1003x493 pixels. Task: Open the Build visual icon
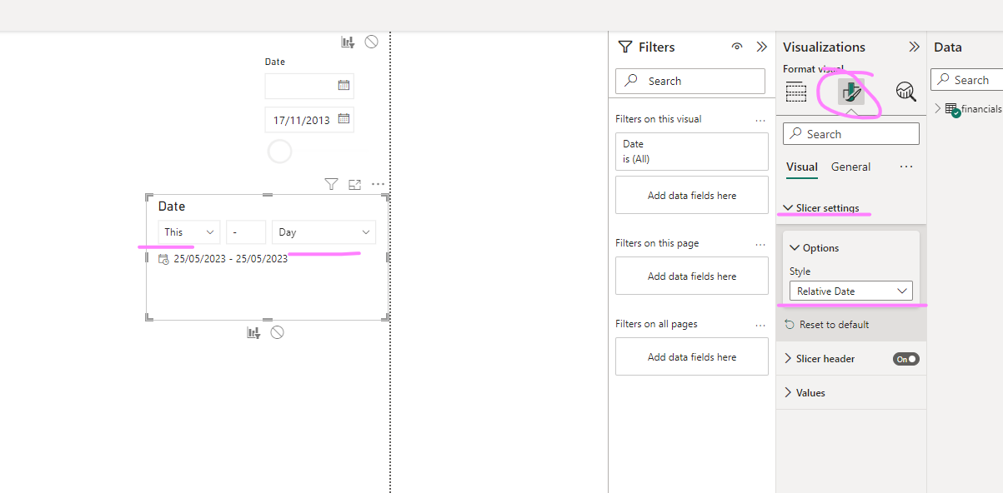tap(796, 92)
